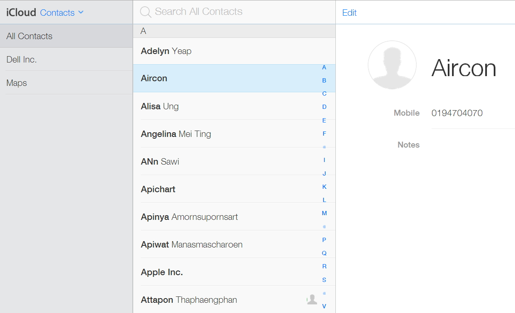Type in Search All Contacts field
Image resolution: width=515 pixels, height=313 pixels.
238,12
